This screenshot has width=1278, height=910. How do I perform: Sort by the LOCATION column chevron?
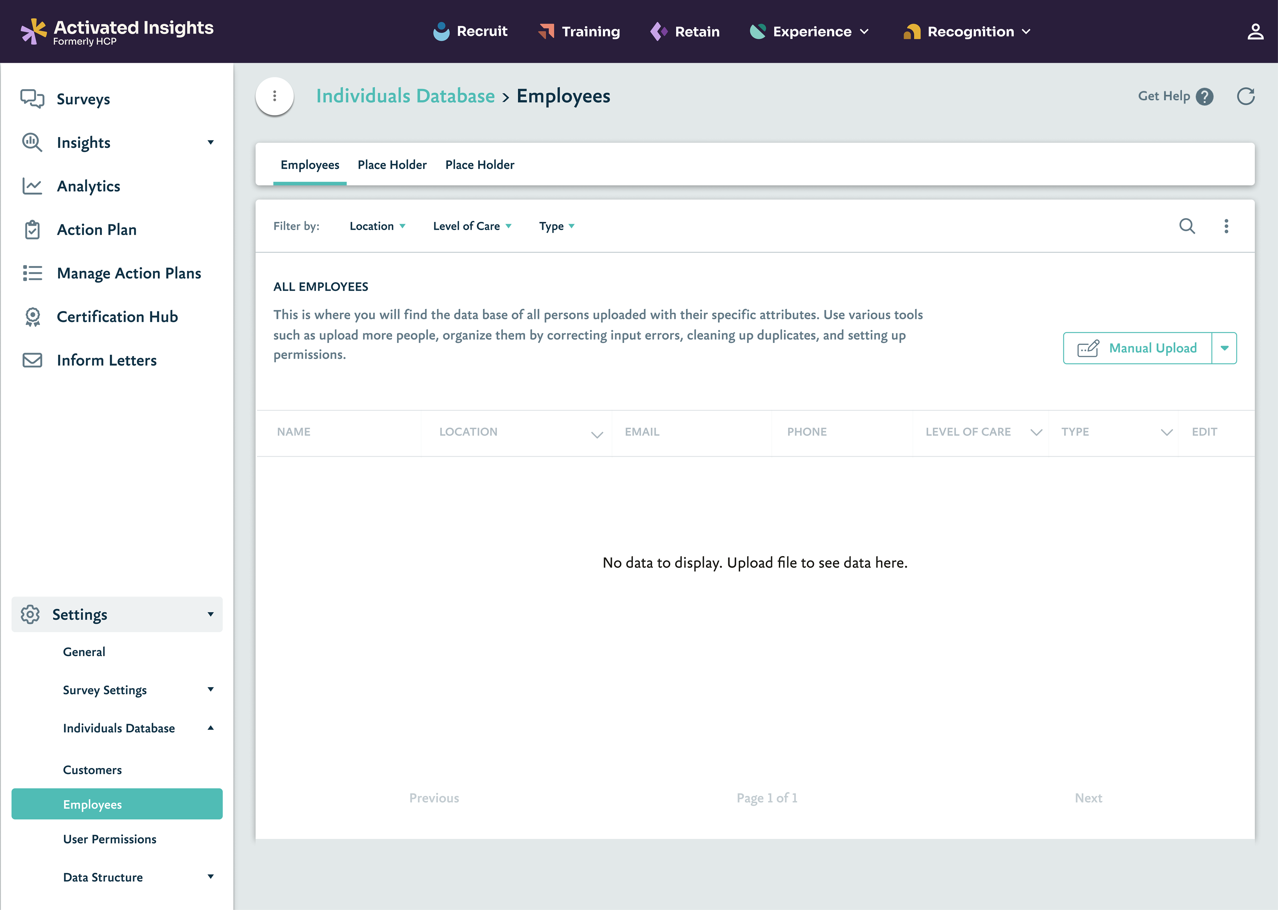tap(597, 434)
